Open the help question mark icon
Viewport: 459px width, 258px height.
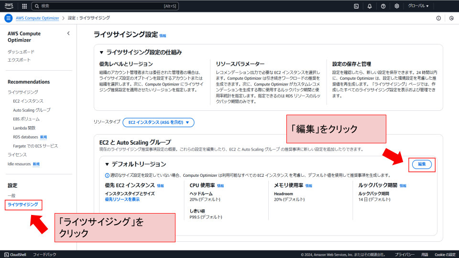(383, 6)
